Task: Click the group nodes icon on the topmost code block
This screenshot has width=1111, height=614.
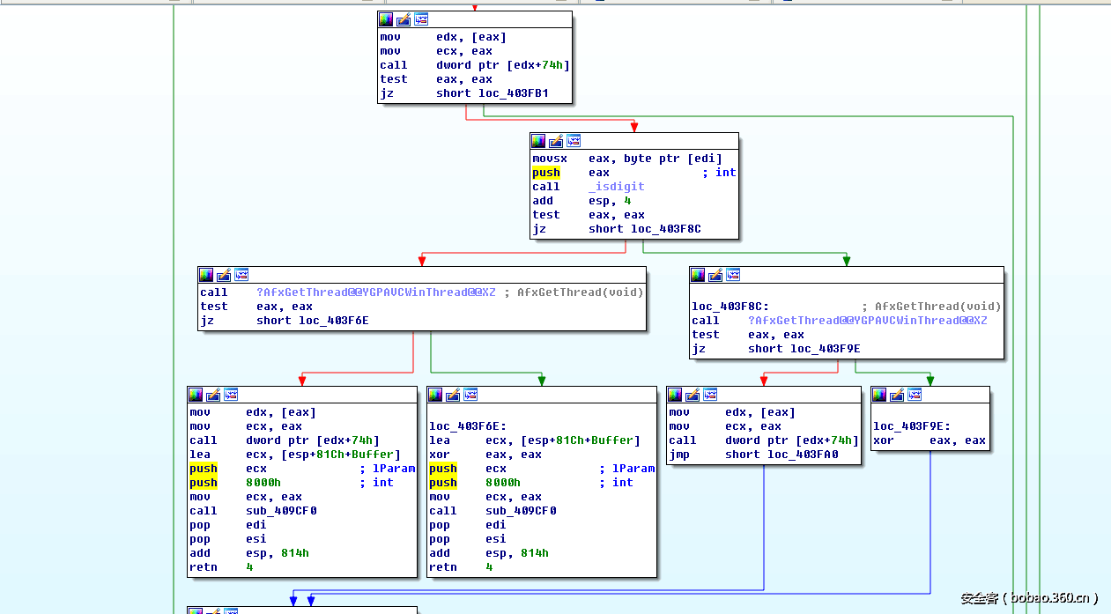Action: (421, 19)
